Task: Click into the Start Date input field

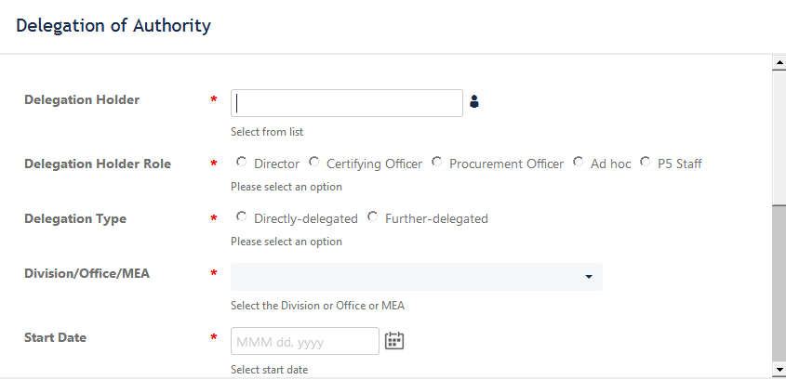Action: (x=305, y=341)
